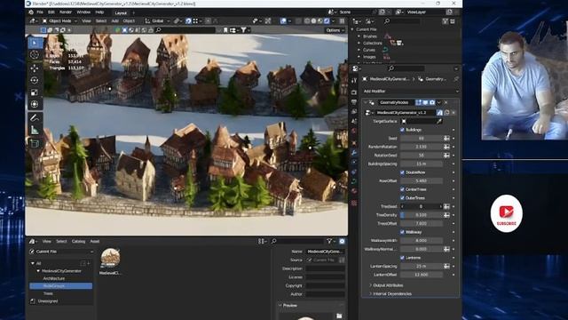Open the Modifier properties wrench tab

point(354,152)
